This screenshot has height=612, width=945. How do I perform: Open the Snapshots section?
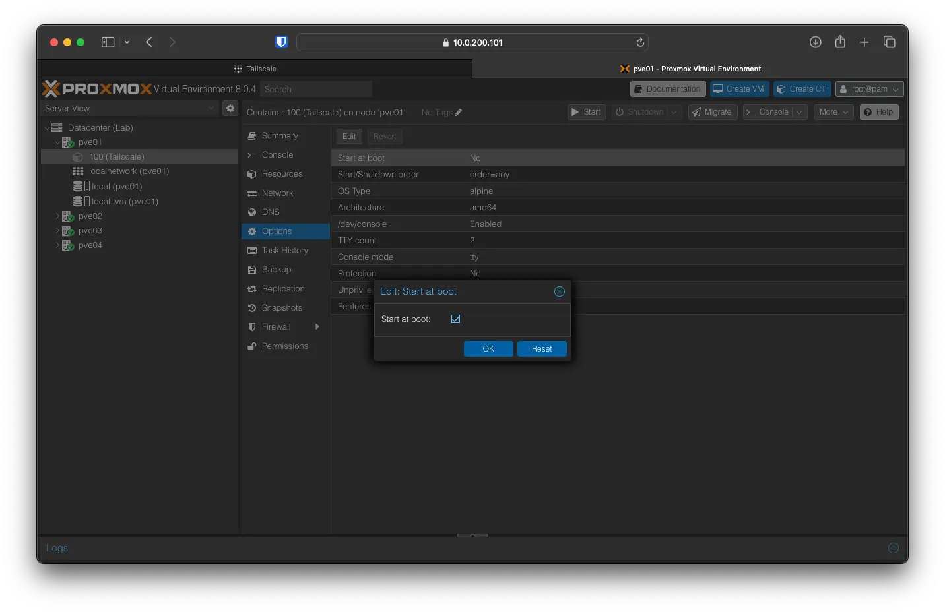[x=285, y=307]
